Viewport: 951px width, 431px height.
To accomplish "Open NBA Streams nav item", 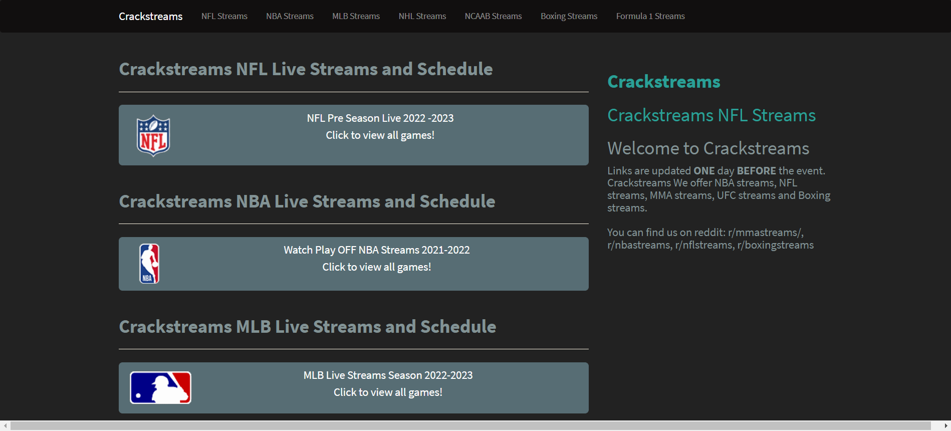I will tap(290, 16).
